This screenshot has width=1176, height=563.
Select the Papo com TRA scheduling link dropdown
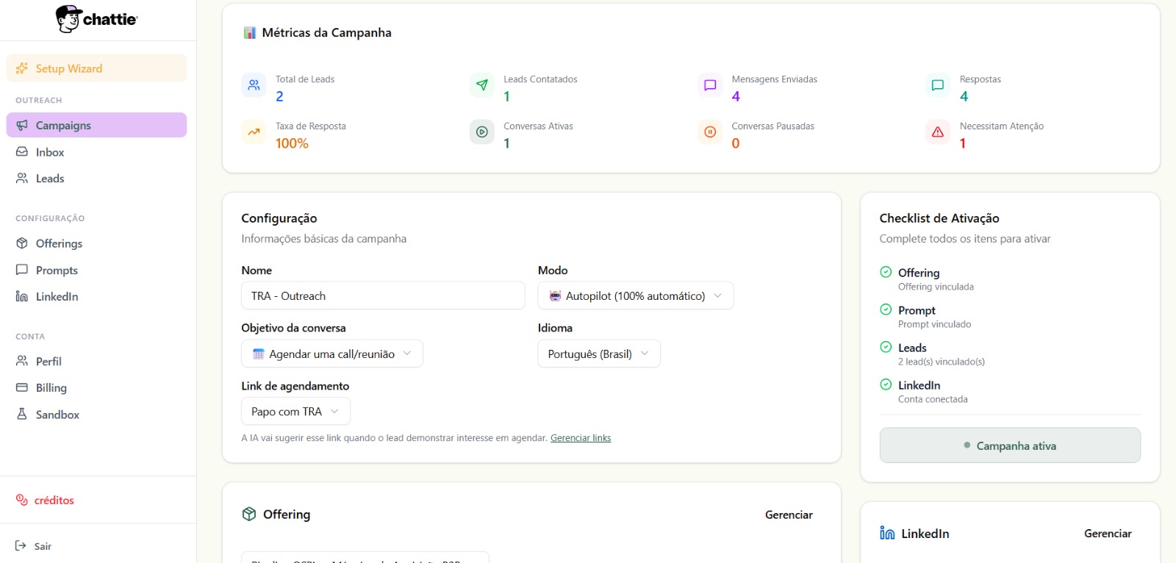(x=295, y=412)
